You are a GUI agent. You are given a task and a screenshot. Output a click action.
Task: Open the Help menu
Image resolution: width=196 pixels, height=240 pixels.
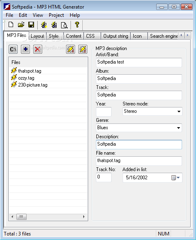click(75, 15)
